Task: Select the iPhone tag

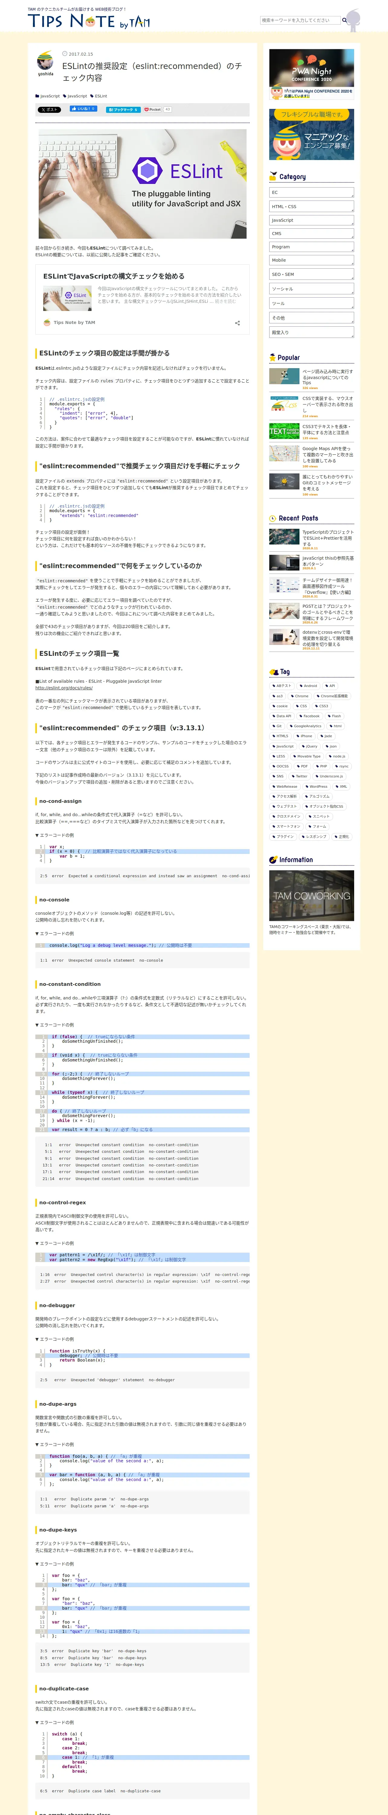Action: coord(304,736)
